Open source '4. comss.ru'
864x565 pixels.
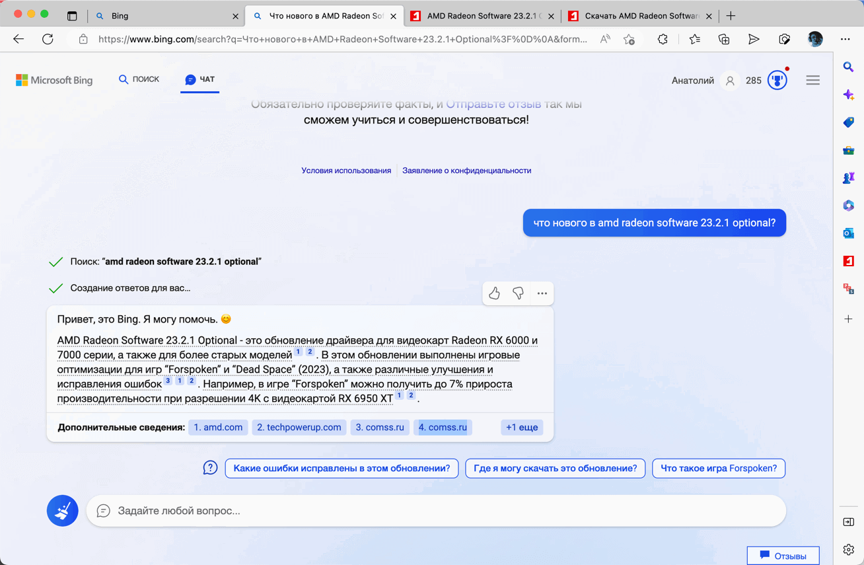[x=443, y=428]
